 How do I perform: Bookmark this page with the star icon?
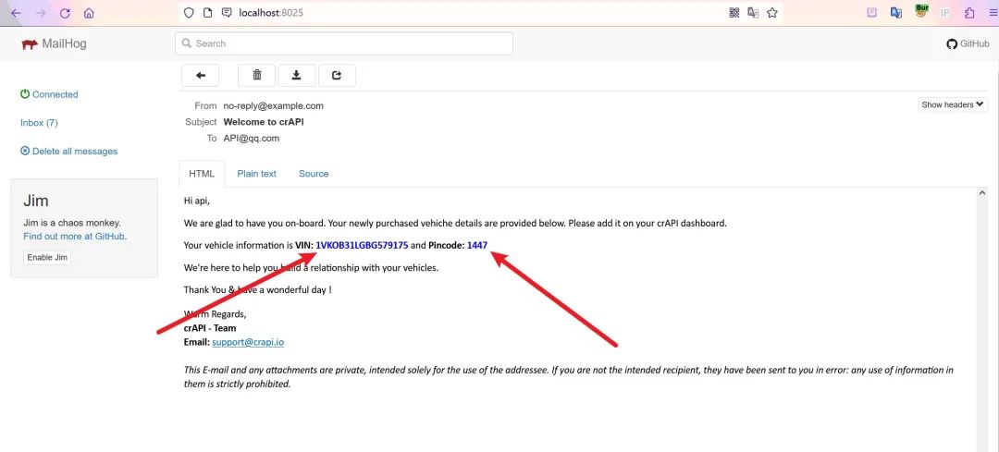tap(772, 12)
